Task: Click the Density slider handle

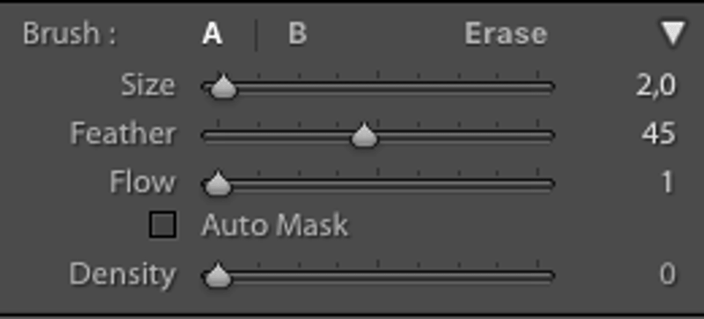Action: (218, 275)
